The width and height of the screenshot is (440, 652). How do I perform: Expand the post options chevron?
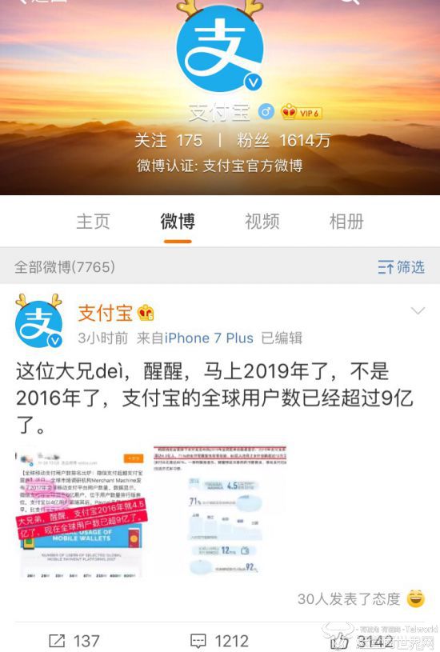pyautogui.click(x=418, y=311)
